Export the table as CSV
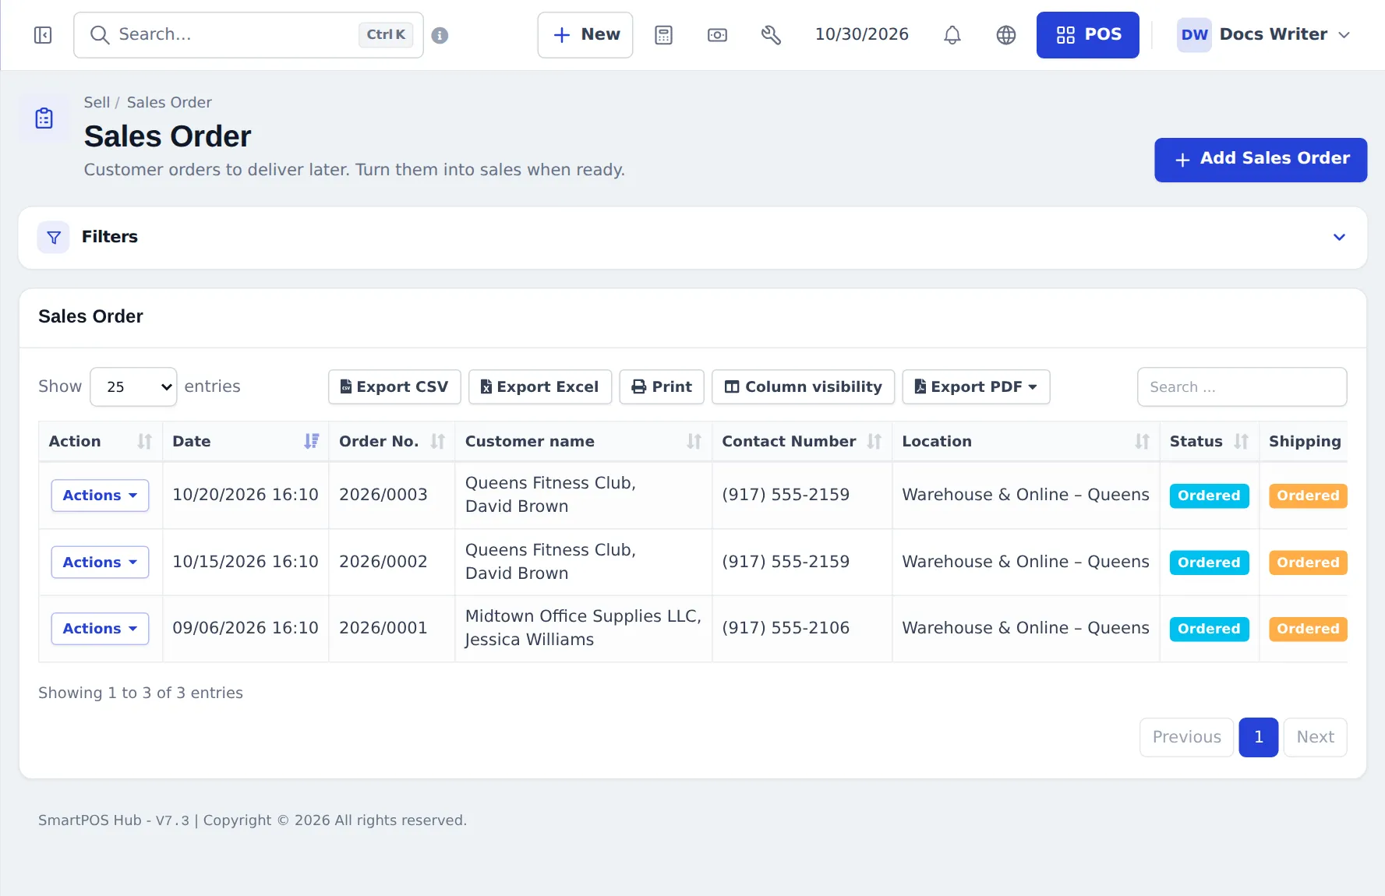The image size is (1385, 896). 394,387
